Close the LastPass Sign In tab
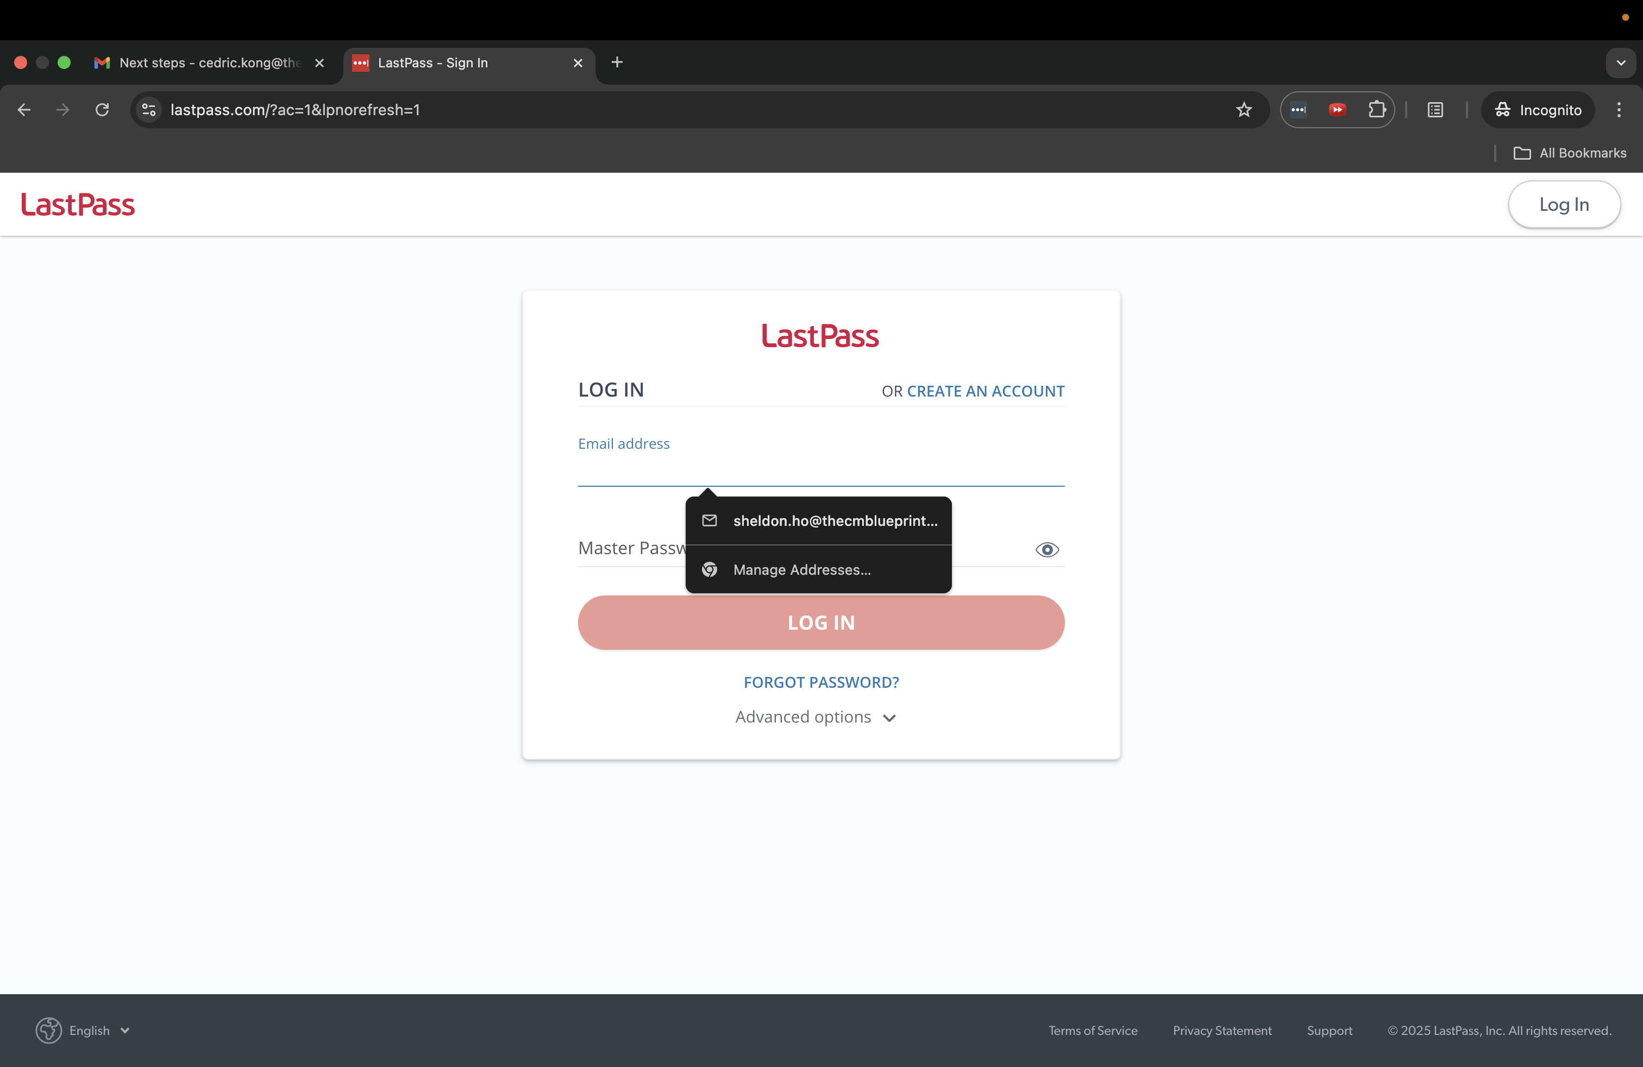Screen dimensions: 1643x1067 (578, 63)
